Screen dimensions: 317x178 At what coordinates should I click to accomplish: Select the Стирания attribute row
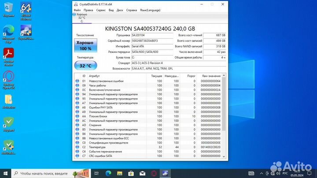click(x=148, y=125)
